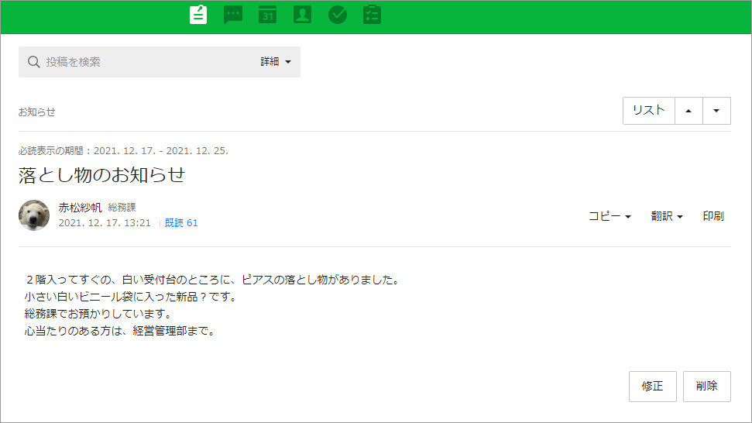752x423 pixels.
Task: Edit the post with 修正 button
Action: coord(653,386)
